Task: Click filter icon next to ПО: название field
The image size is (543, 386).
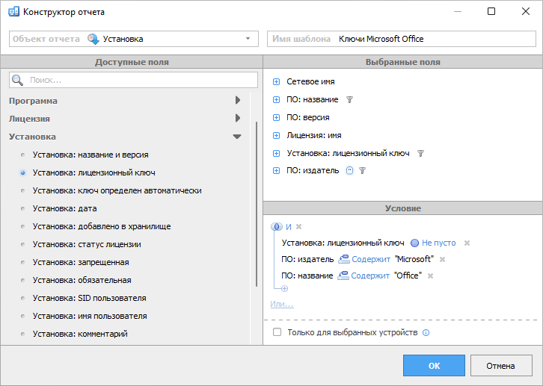Action: click(349, 99)
